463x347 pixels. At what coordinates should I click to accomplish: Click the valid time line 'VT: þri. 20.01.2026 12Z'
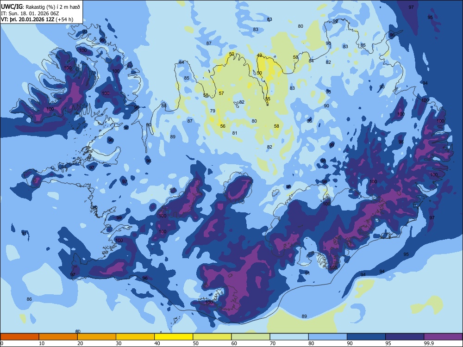click(28, 19)
